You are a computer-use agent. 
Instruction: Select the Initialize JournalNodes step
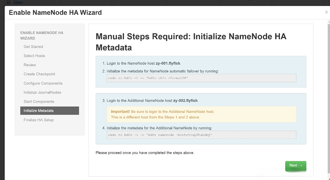point(42,92)
